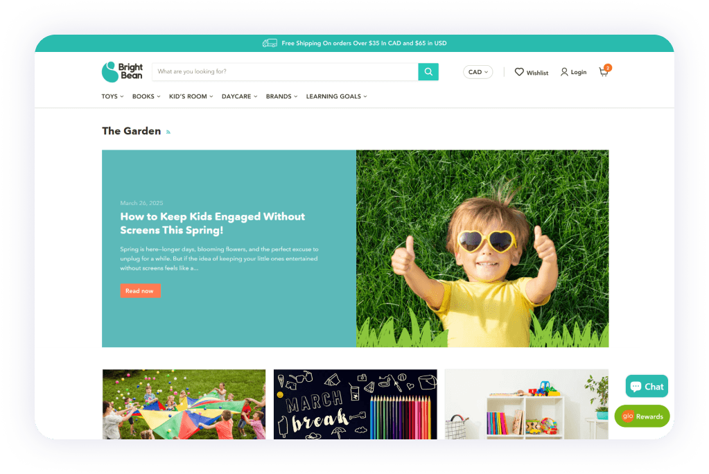
Task: Click the orange Read now button
Action: point(140,291)
